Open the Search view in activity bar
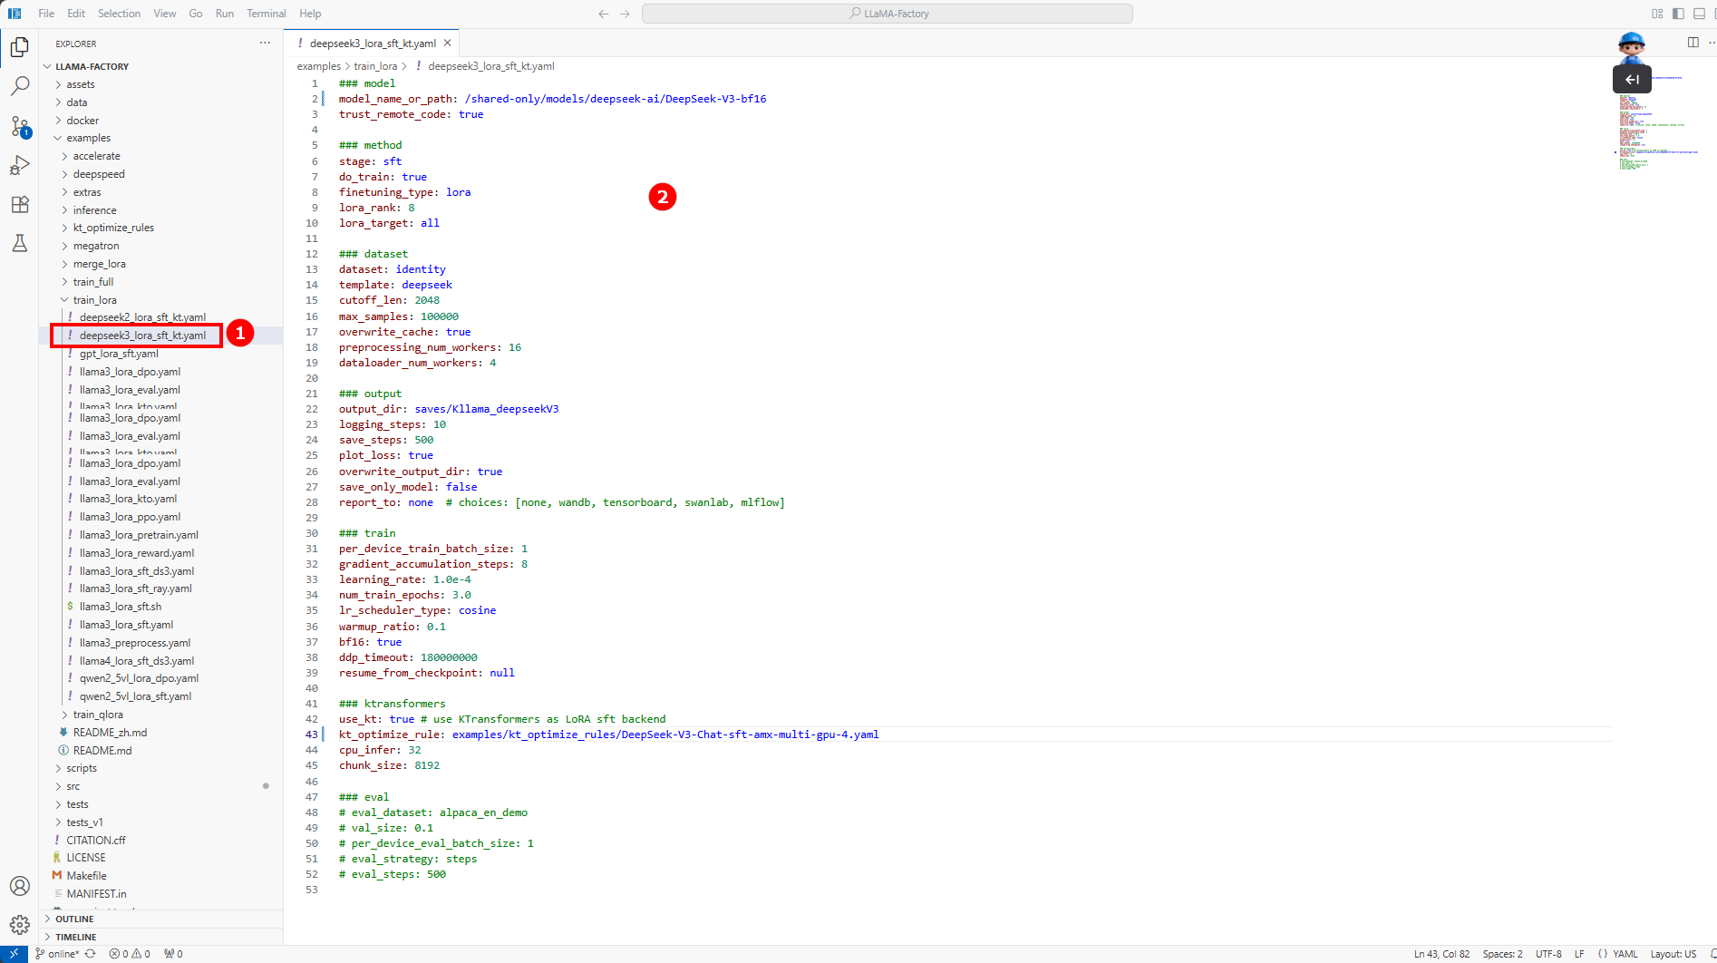The width and height of the screenshot is (1717, 963). point(19,86)
